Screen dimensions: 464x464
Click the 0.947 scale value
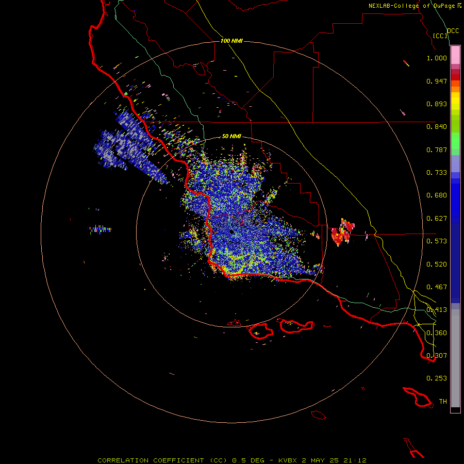pos(437,81)
